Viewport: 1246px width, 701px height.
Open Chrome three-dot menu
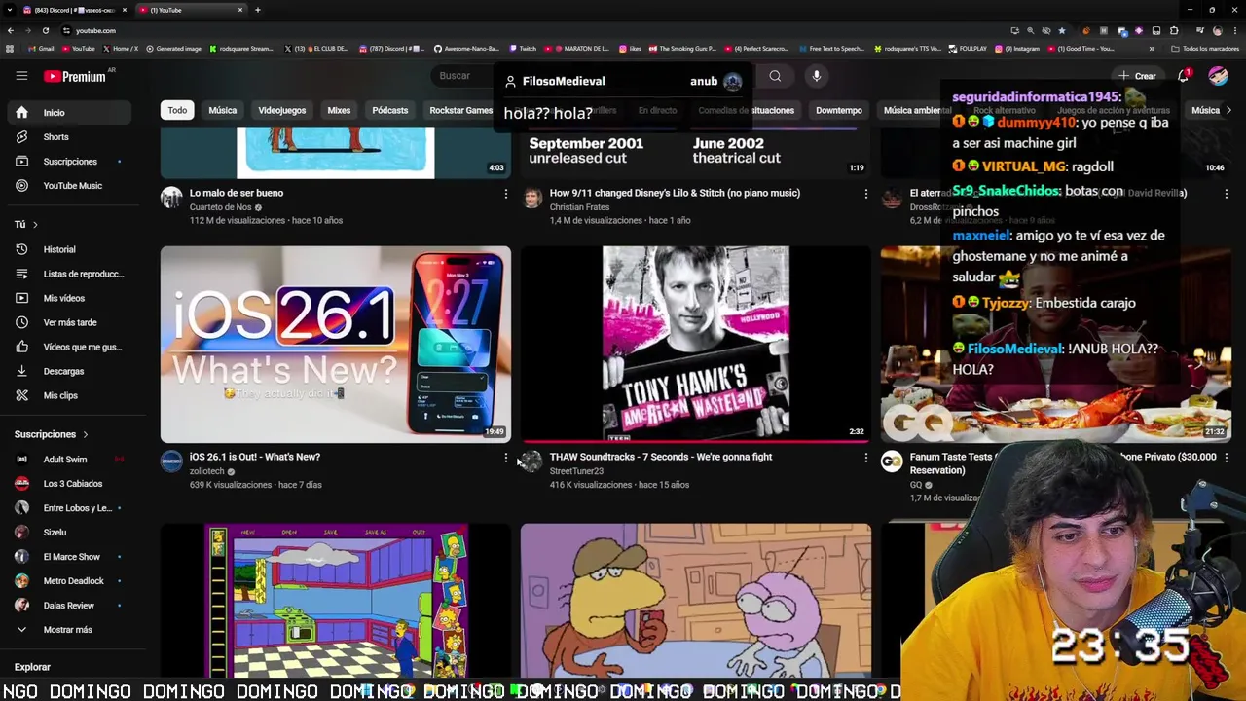tap(1234, 30)
